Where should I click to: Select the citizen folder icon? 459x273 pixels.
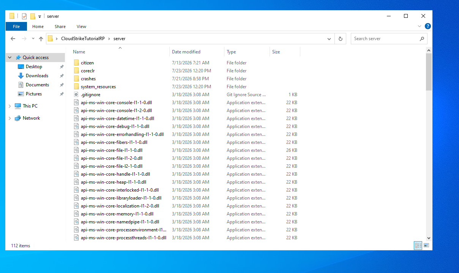point(76,63)
